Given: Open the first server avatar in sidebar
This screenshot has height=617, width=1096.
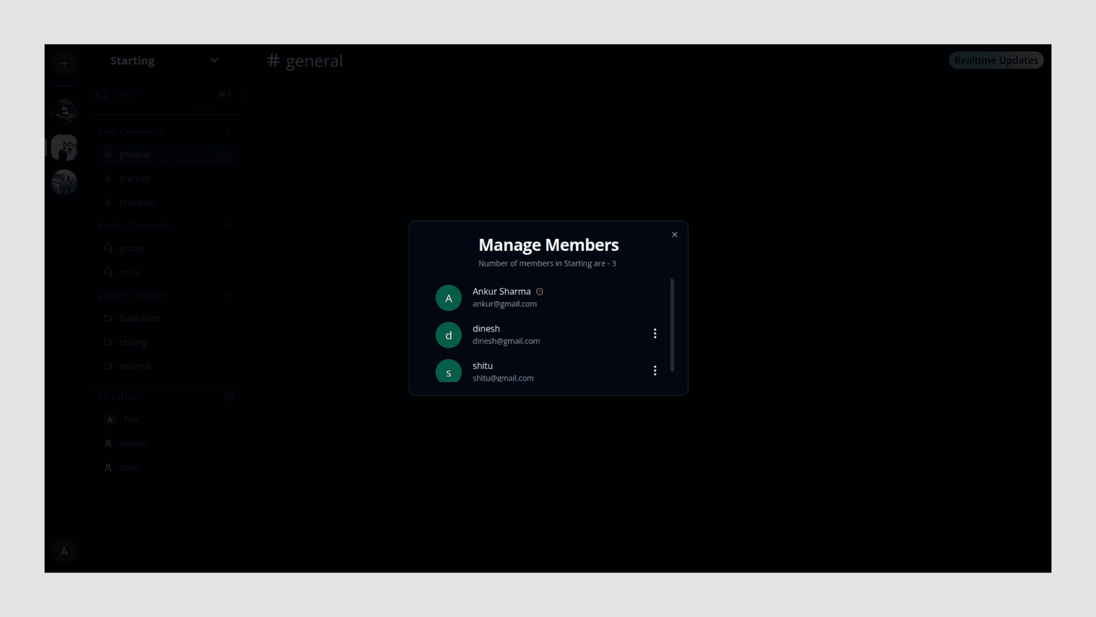Looking at the screenshot, I should [64, 112].
